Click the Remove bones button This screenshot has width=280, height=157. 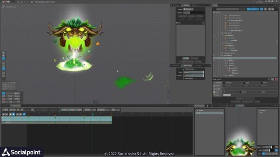194,58
